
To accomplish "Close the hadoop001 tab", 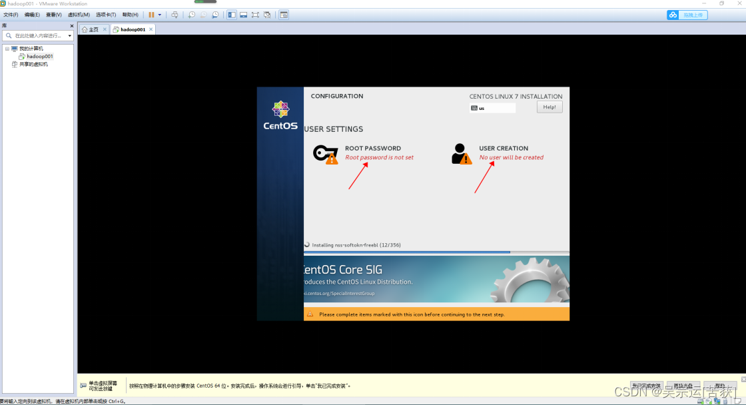I will [151, 29].
